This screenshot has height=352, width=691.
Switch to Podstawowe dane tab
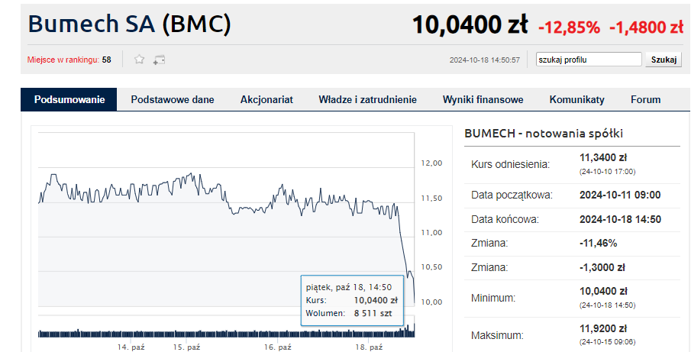click(x=173, y=99)
